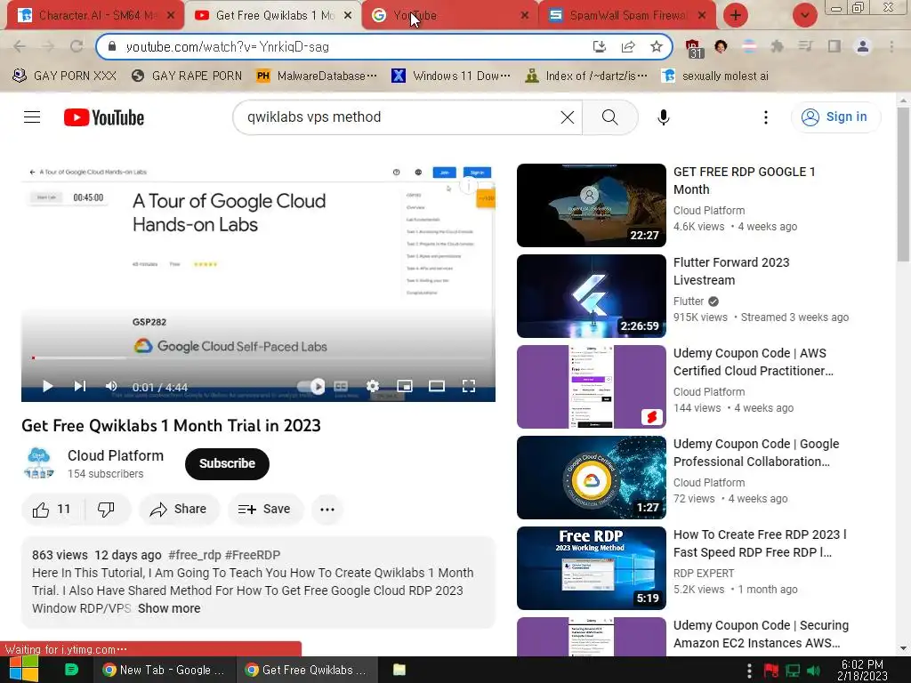Open player settings gear

pos(373,386)
